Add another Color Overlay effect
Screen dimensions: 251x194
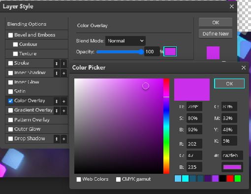64,101
